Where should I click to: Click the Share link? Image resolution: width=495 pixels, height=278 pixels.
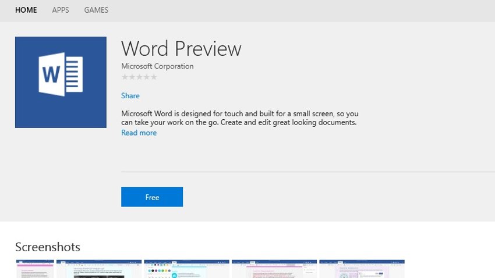pyautogui.click(x=130, y=95)
